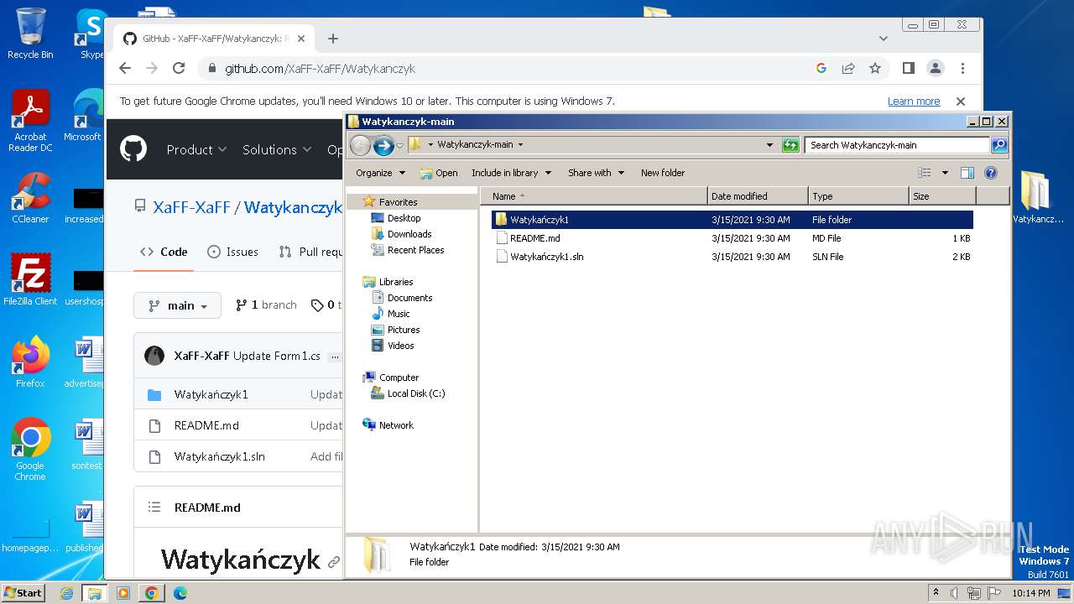Open the Windows Start button
Viewport: 1074px width, 604px height.
(23, 592)
